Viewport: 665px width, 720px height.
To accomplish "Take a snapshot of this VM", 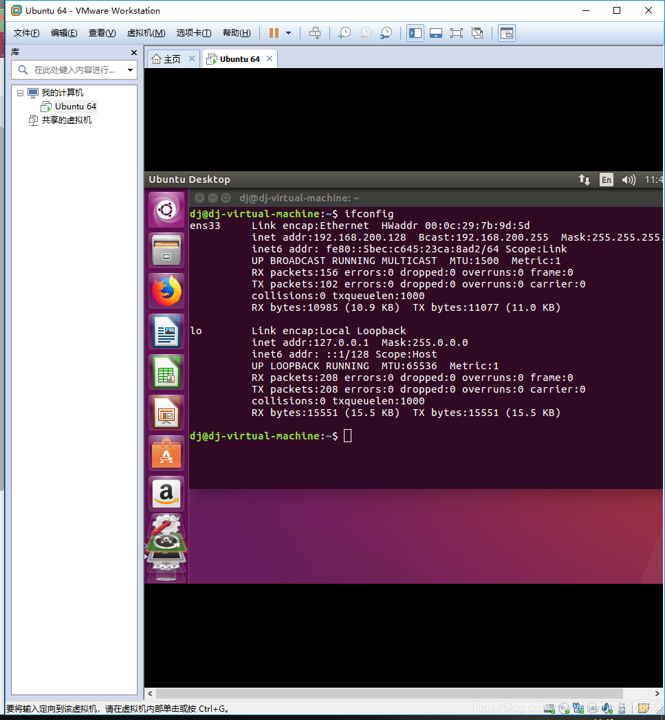I will click(345, 33).
